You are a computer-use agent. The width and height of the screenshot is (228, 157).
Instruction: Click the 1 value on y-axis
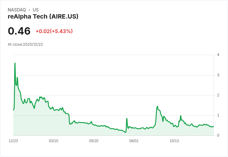tap(218, 115)
